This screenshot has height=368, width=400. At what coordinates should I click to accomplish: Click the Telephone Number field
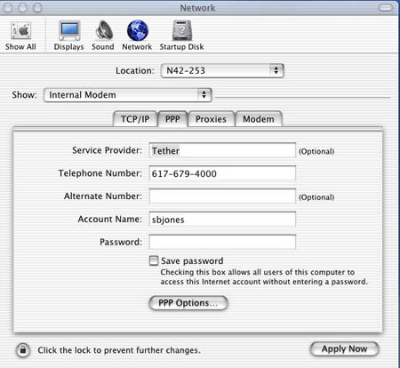tap(222, 173)
